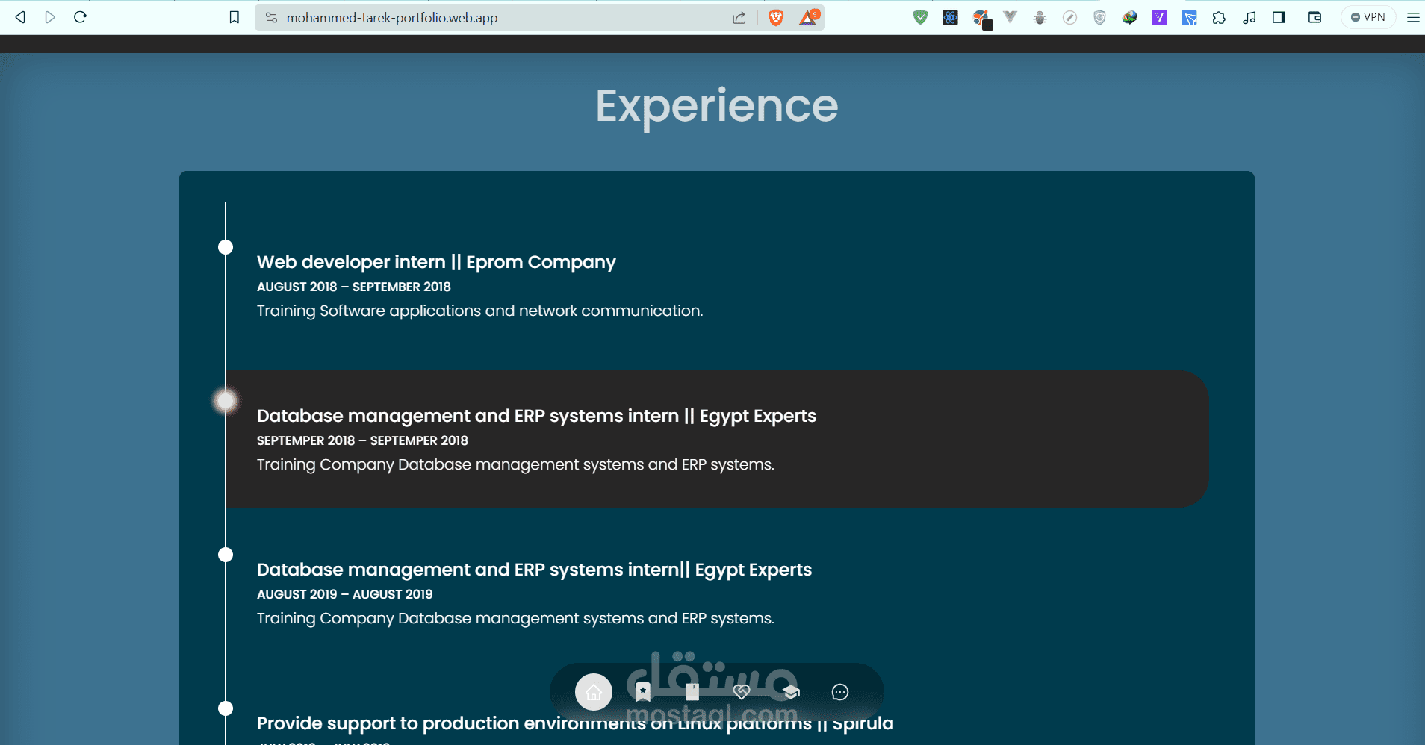
Task: Go forward to the next page
Action: pos(50,17)
